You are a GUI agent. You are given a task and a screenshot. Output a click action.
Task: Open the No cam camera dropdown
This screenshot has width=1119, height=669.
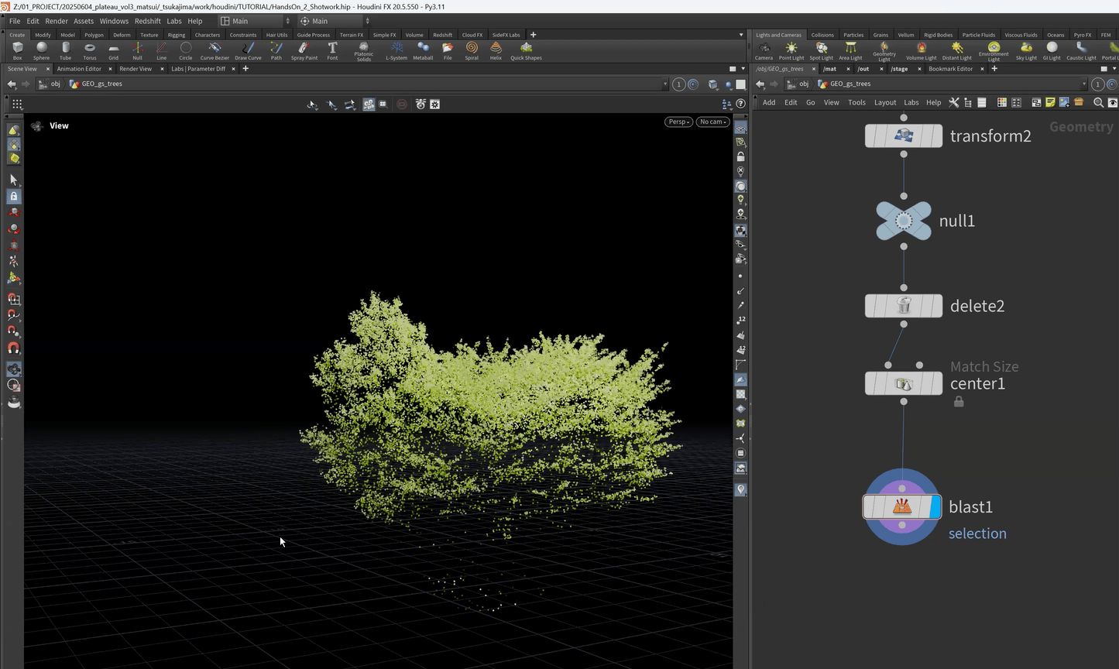(x=712, y=122)
